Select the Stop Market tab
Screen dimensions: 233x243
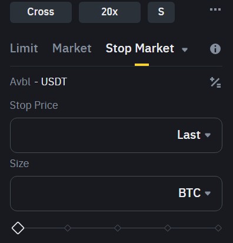[140, 48]
